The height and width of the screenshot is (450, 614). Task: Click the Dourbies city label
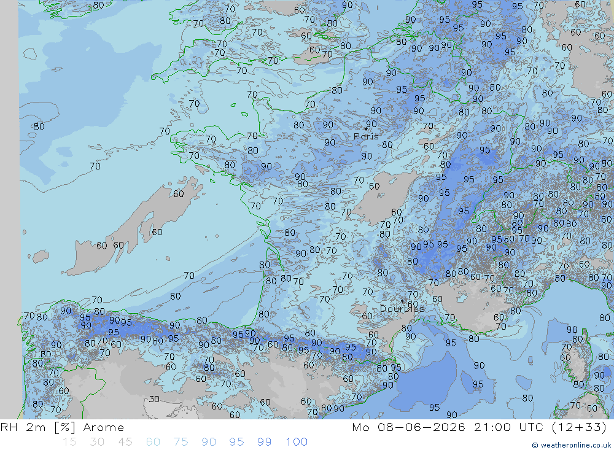(x=402, y=309)
